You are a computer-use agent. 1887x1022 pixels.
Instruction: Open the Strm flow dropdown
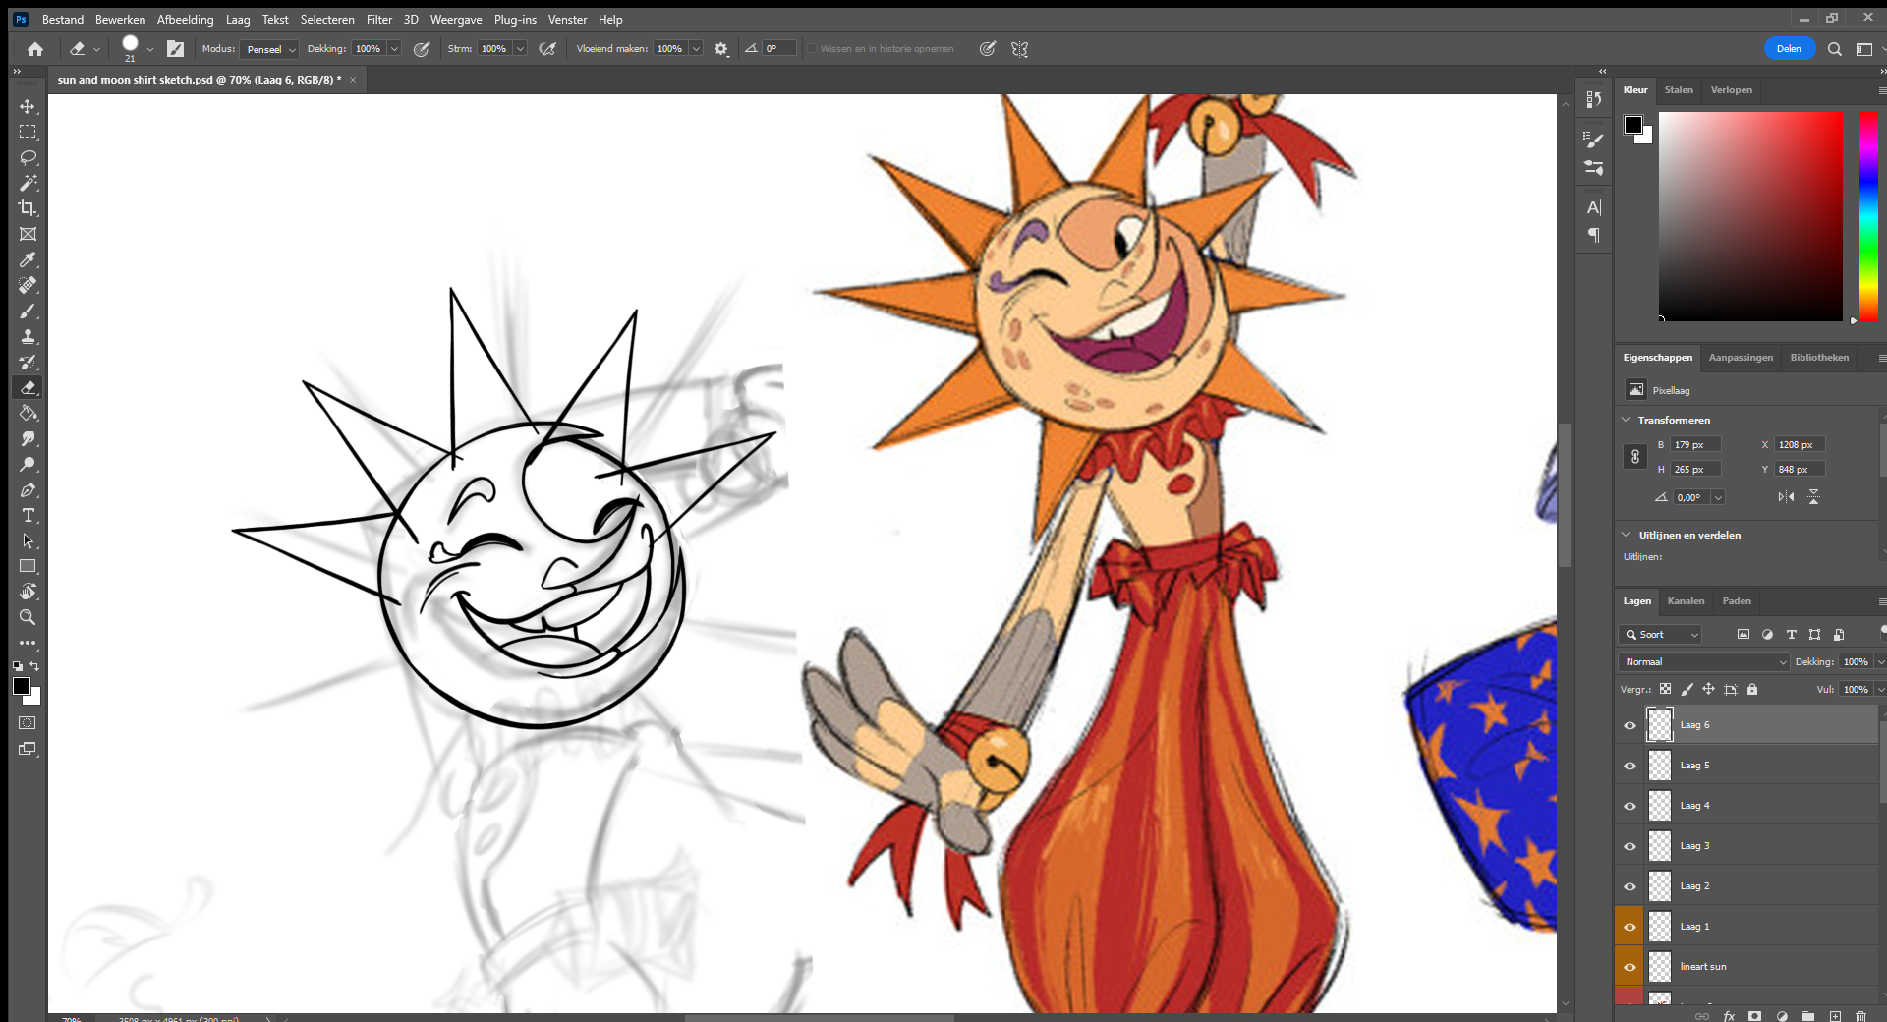pyautogui.click(x=520, y=49)
